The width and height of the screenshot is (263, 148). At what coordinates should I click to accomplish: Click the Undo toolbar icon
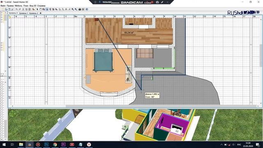pyautogui.click(x=17, y=9)
